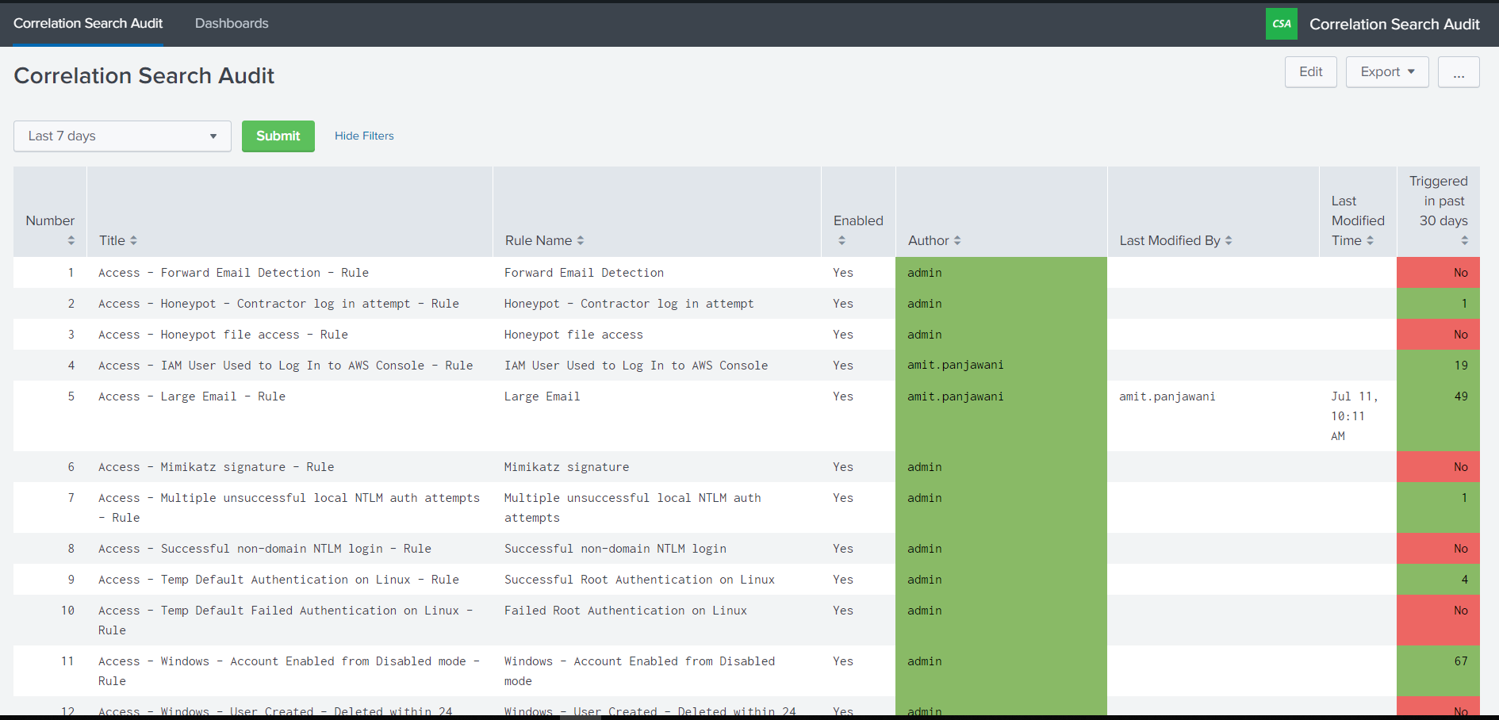Open the more options ellipsis menu
Image resolution: width=1499 pixels, height=720 pixels.
pyautogui.click(x=1459, y=72)
